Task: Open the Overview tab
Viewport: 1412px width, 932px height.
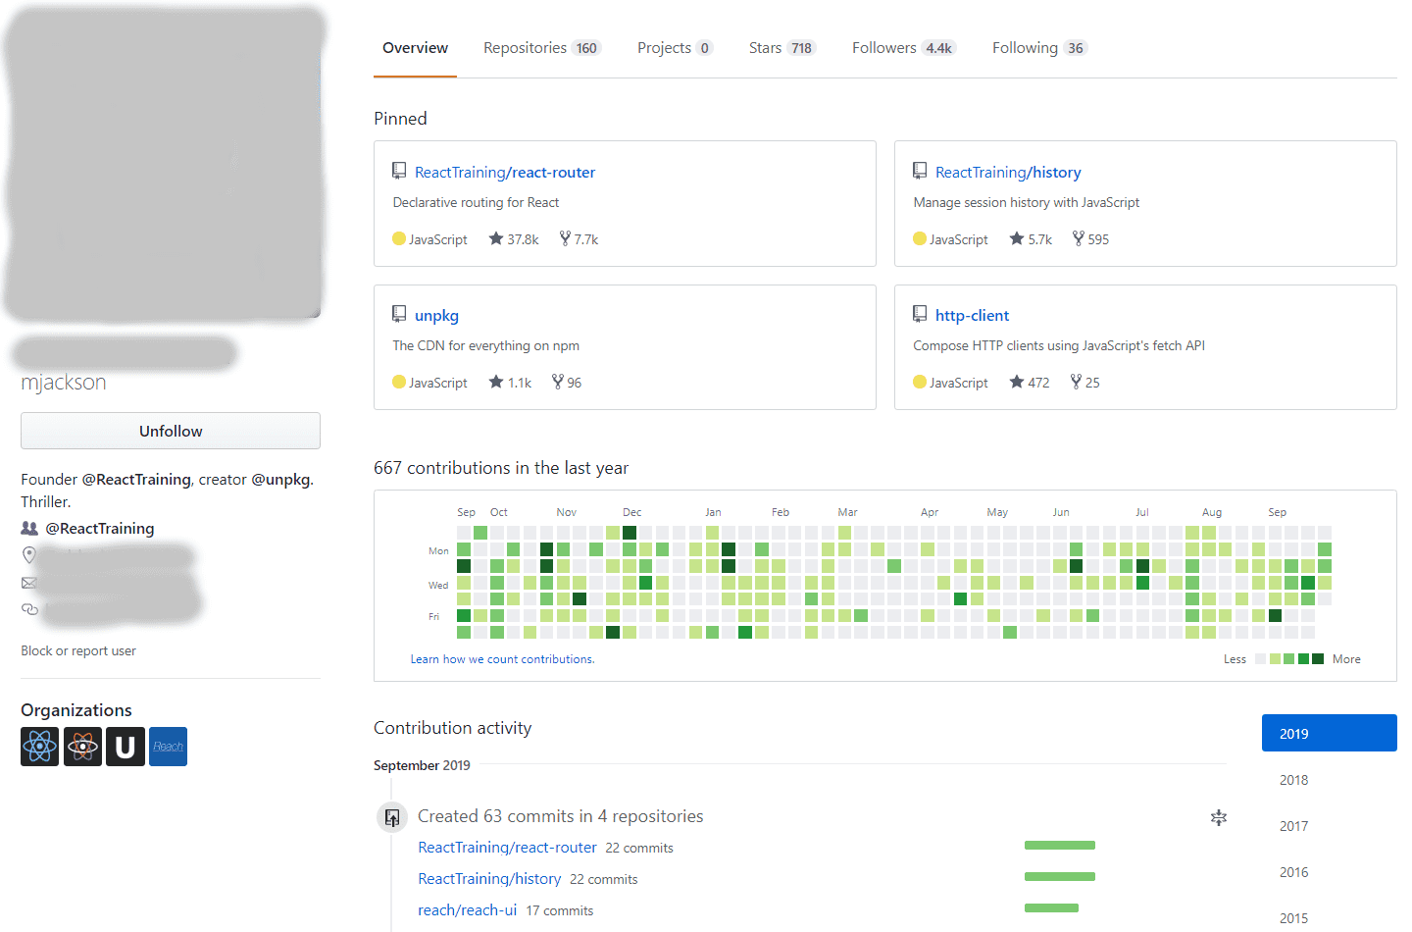Action: click(x=415, y=48)
